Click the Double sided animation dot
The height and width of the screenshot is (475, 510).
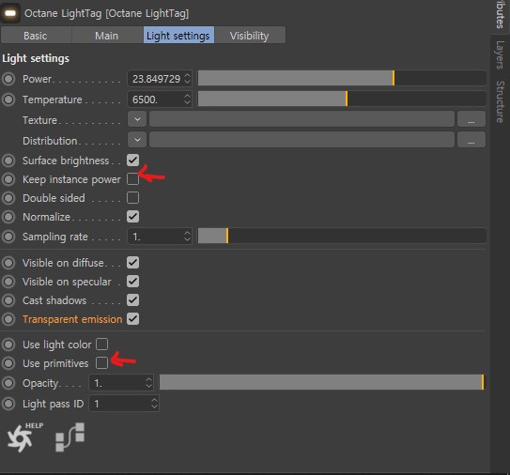point(8,198)
